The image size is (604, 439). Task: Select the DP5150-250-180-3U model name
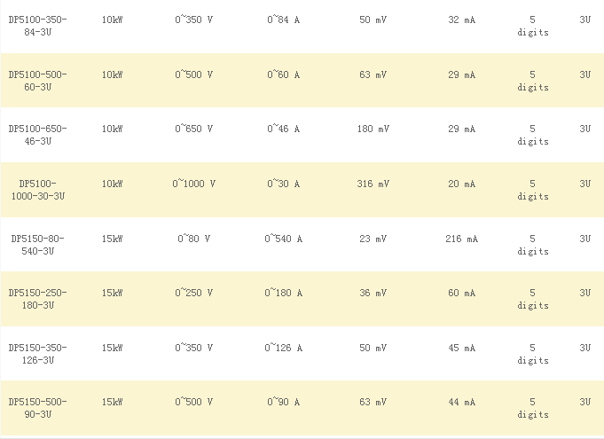click(37, 299)
